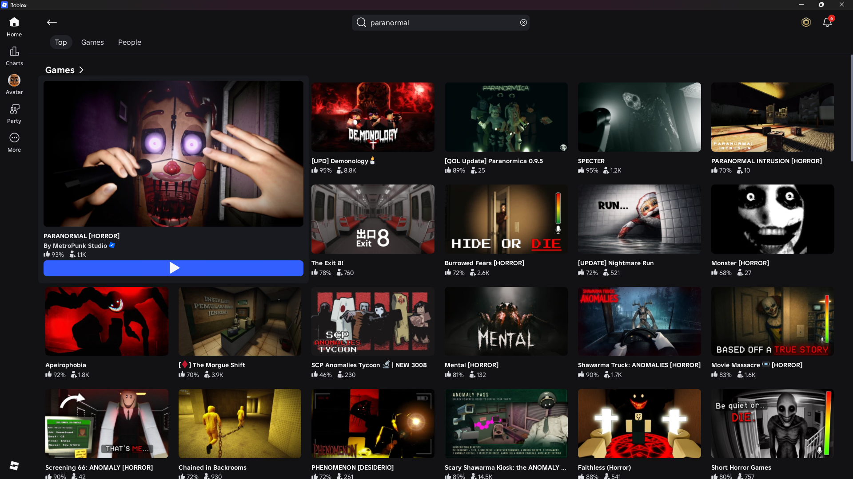The image size is (853, 479).
Task: Open the SPECTER game thumbnail
Action: point(639,117)
